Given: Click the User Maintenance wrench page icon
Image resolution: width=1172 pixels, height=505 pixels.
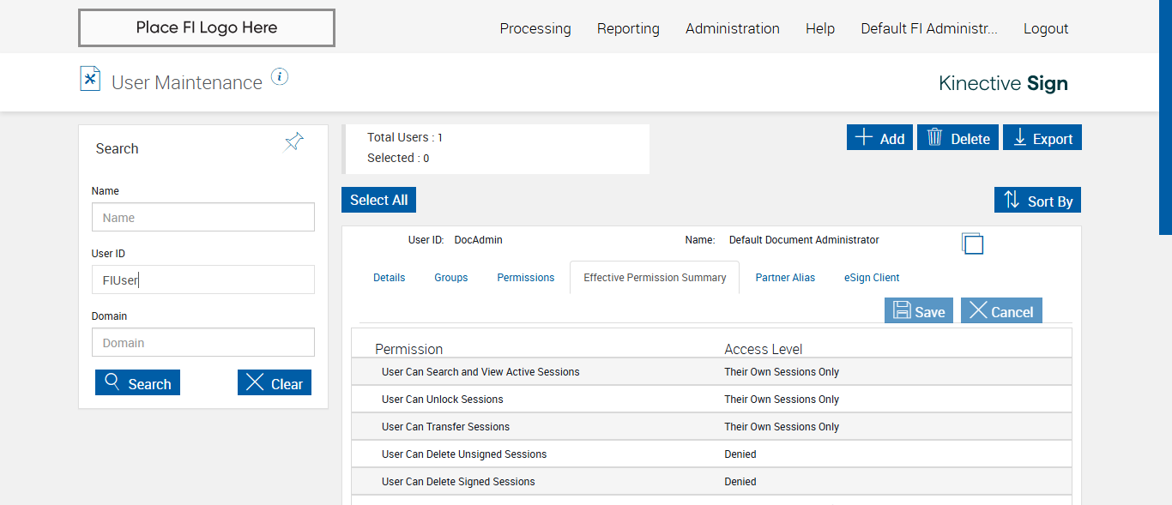Looking at the screenshot, I should [x=90, y=79].
